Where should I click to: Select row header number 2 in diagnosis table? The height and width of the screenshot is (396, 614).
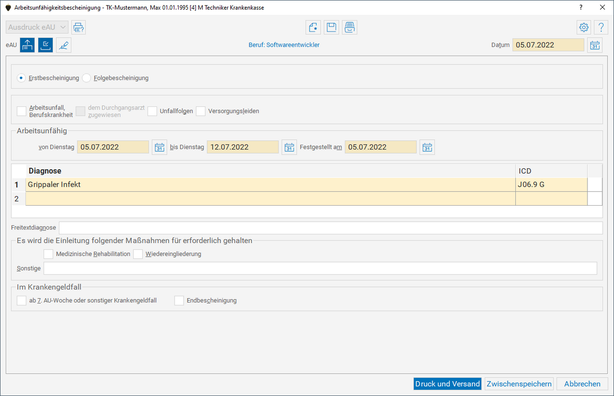[x=18, y=199]
